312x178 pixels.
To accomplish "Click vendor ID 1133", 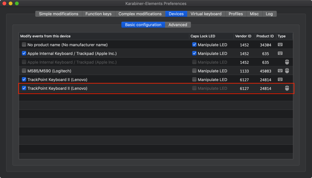I will tap(244, 71).
